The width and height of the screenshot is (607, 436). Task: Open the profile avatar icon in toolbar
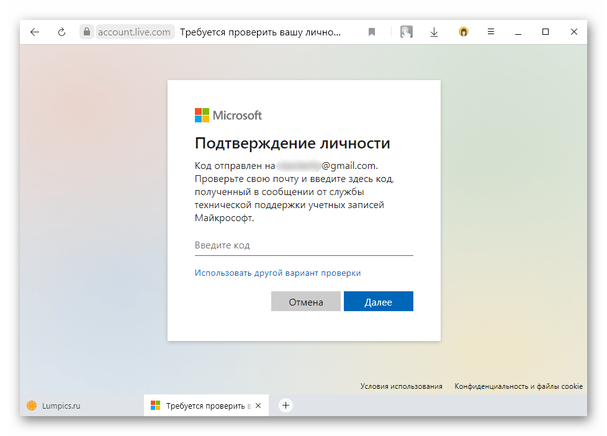tap(406, 32)
